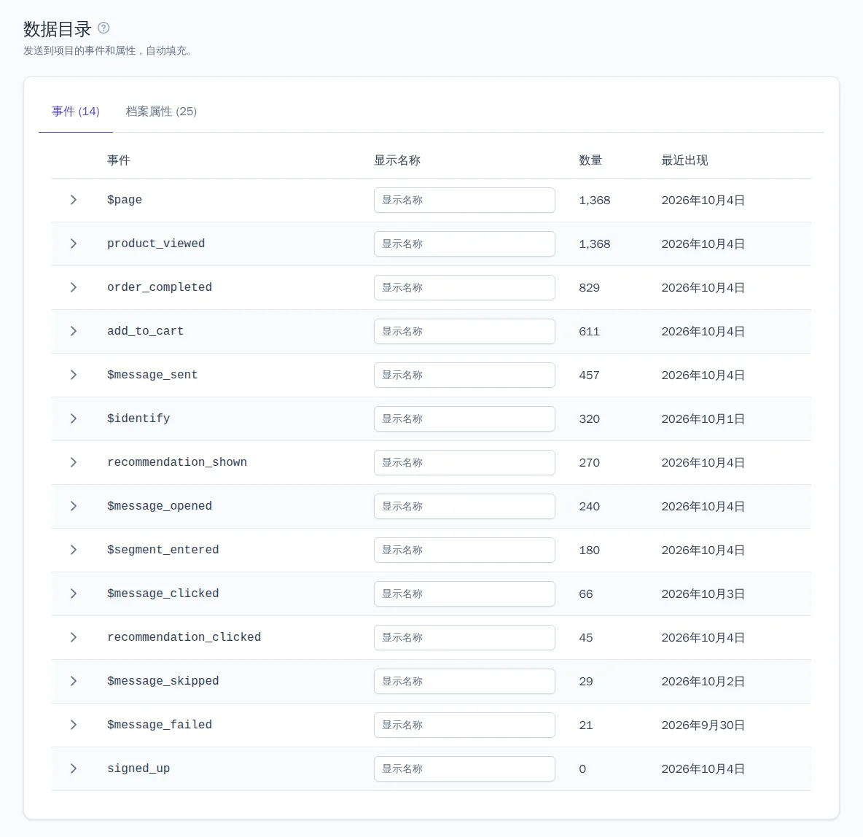Expand the $message_clicked row chevron
The height and width of the screenshot is (837, 863).
73,593
